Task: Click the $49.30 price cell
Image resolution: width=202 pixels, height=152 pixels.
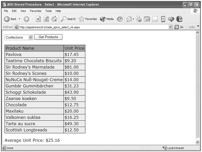Action: 74,124
